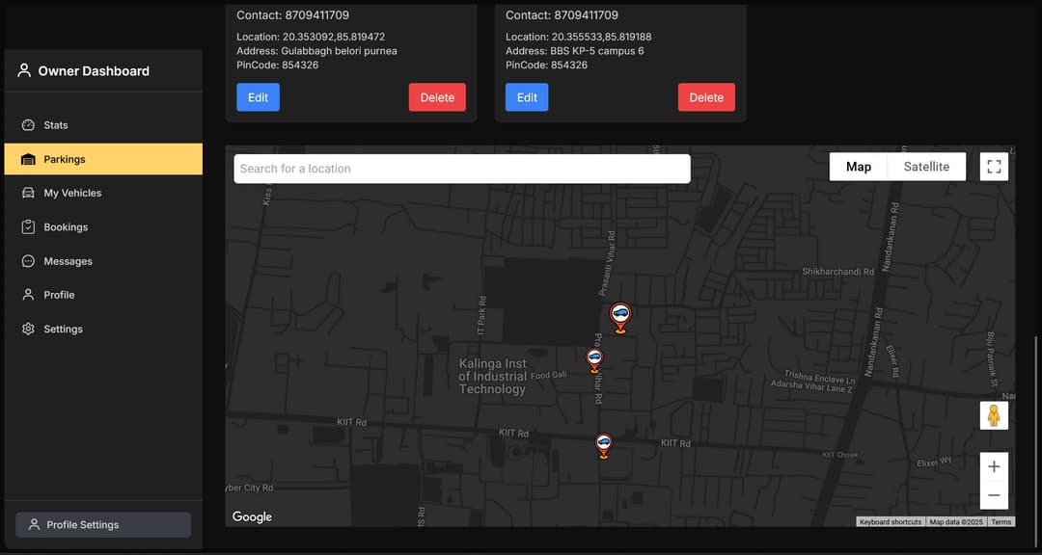Click the Settings gear icon
The width and height of the screenshot is (1042, 555).
(28, 329)
